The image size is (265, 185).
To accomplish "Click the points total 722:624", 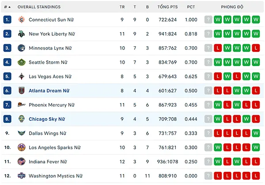I will (x=167, y=20).
